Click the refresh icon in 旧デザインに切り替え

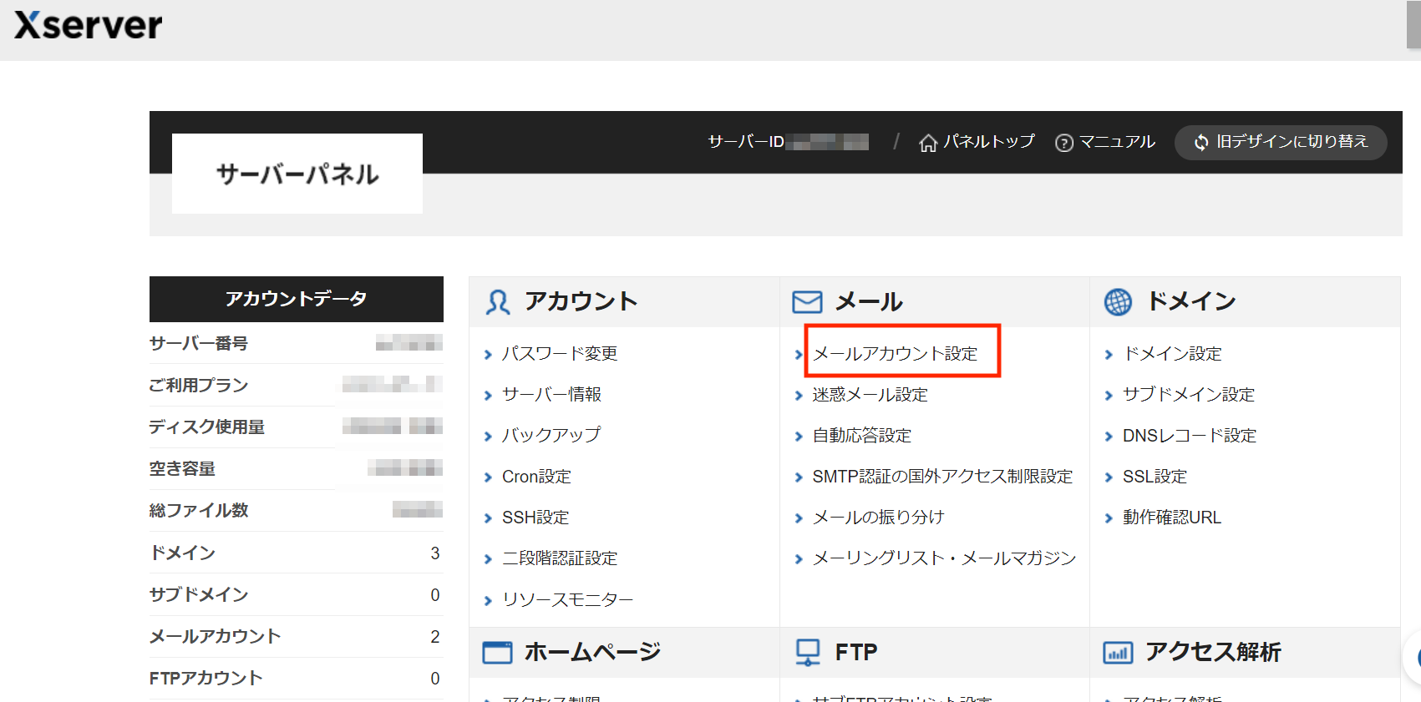click(1200, 143)
